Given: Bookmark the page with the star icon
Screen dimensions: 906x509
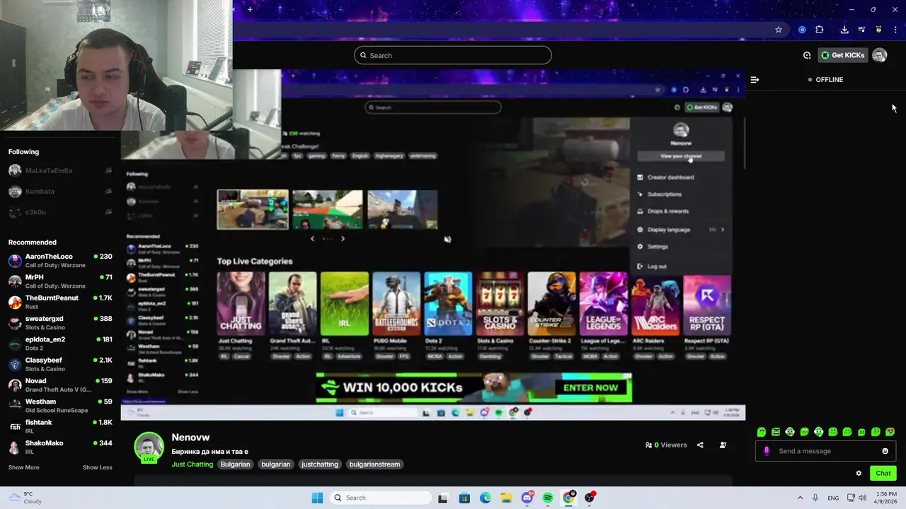Looking at the screenshot, I should (779, 30).
